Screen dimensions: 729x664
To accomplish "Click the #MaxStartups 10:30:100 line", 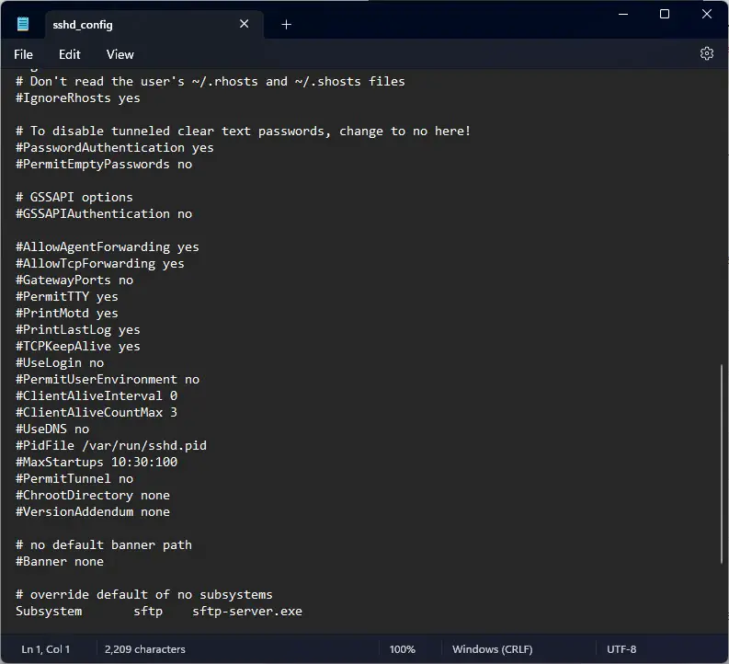I will [x=97, y=463].
